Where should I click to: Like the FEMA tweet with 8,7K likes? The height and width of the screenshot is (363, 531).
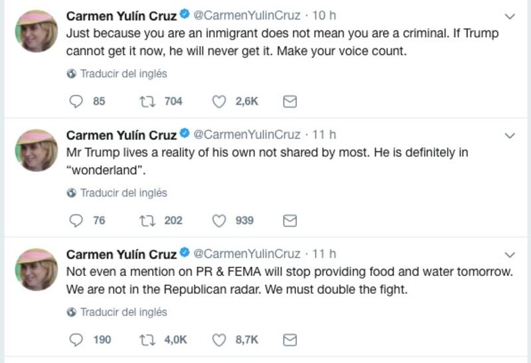(x=219, y=340)
